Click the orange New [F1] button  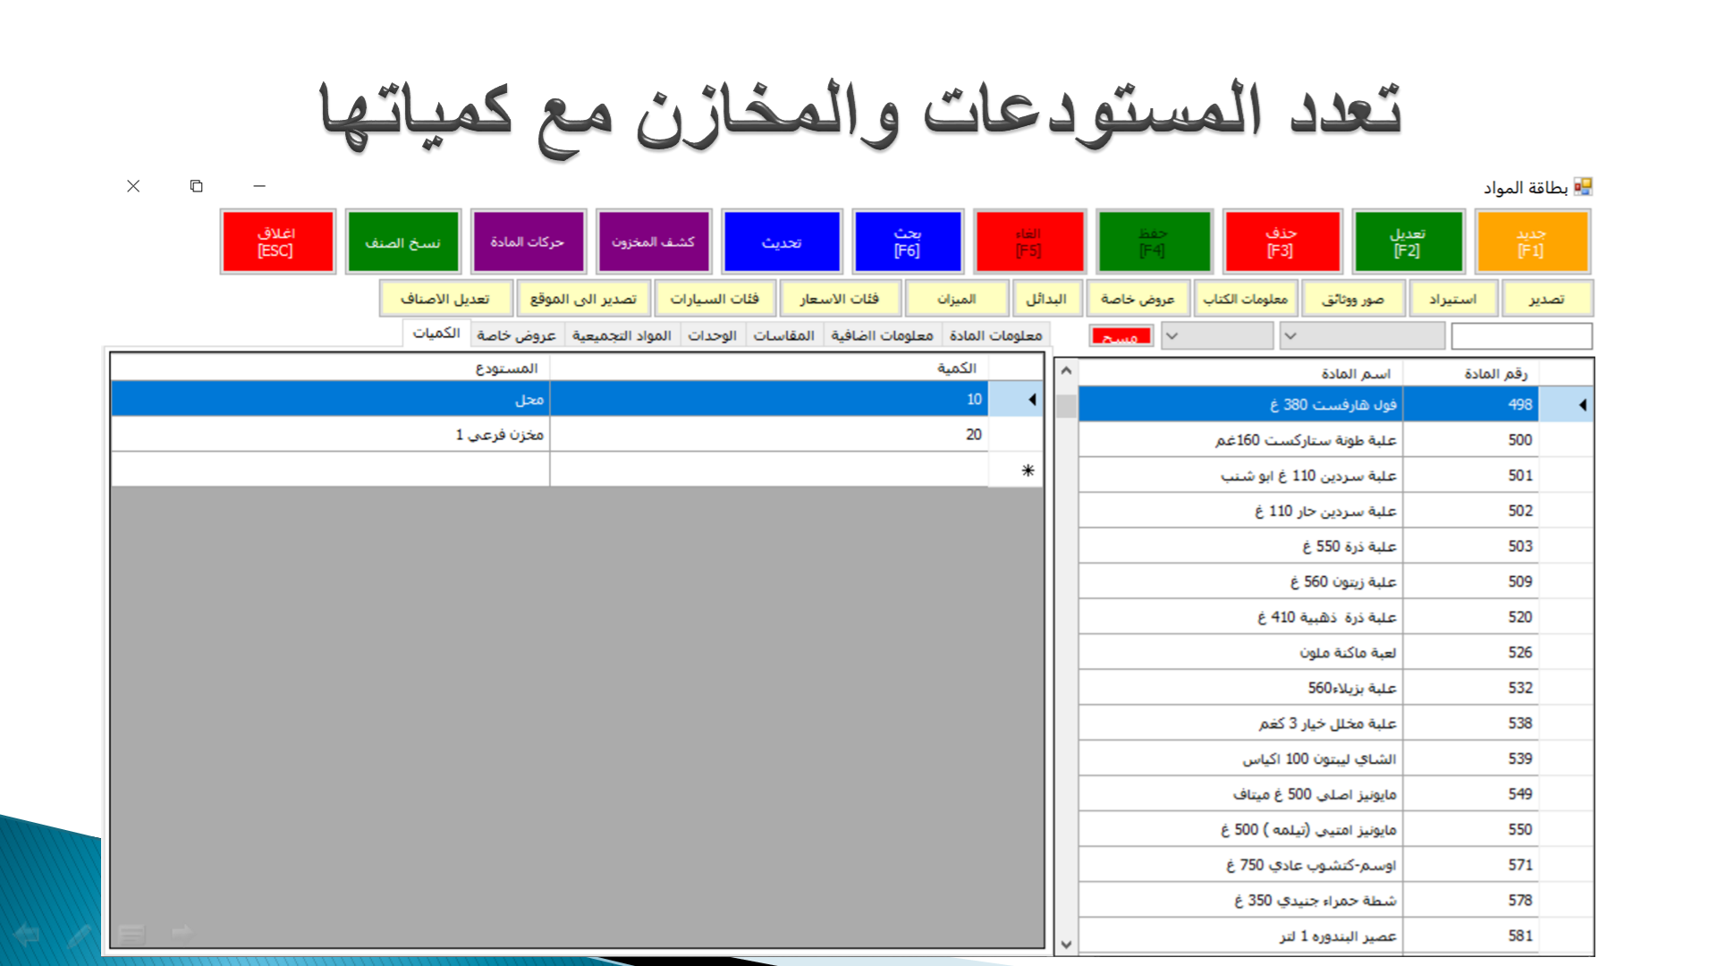point(1532,241)
